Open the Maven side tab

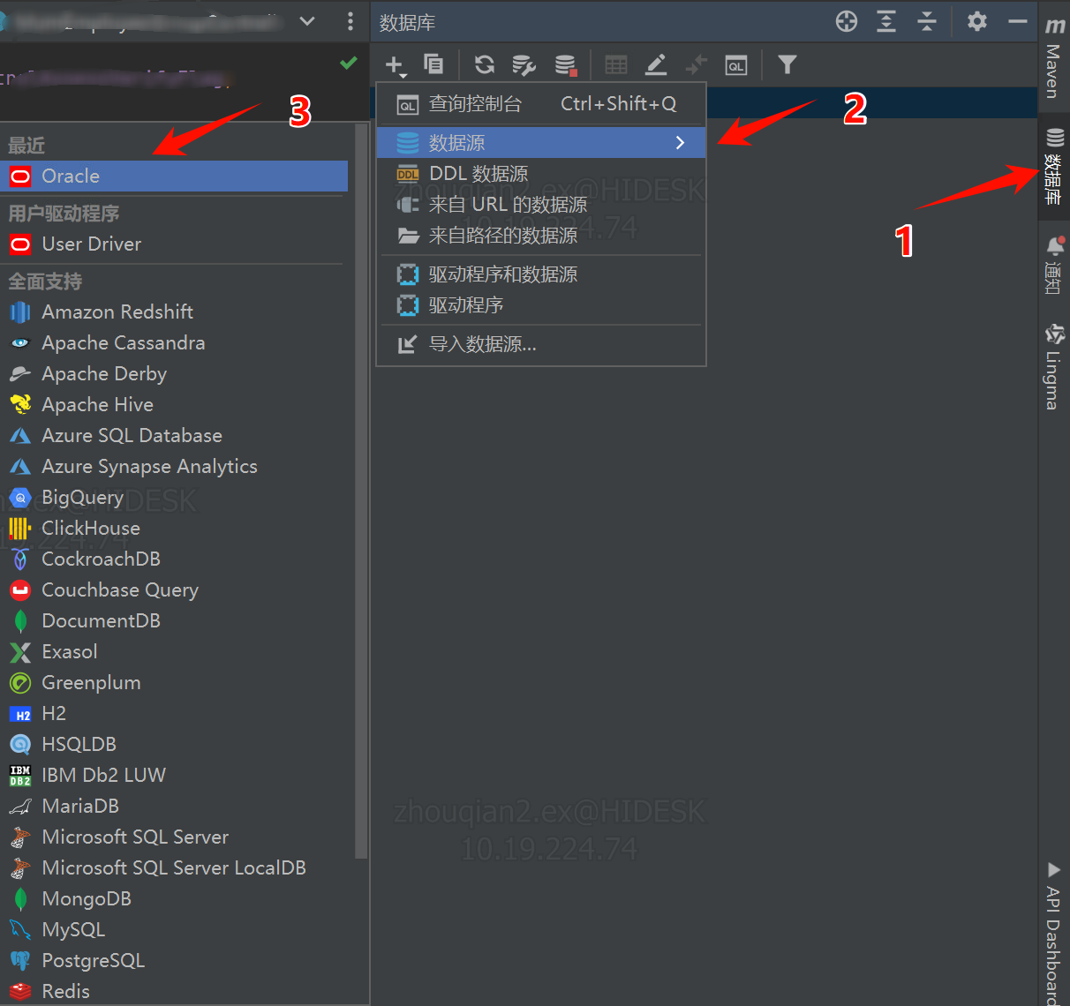[1054, 57]
